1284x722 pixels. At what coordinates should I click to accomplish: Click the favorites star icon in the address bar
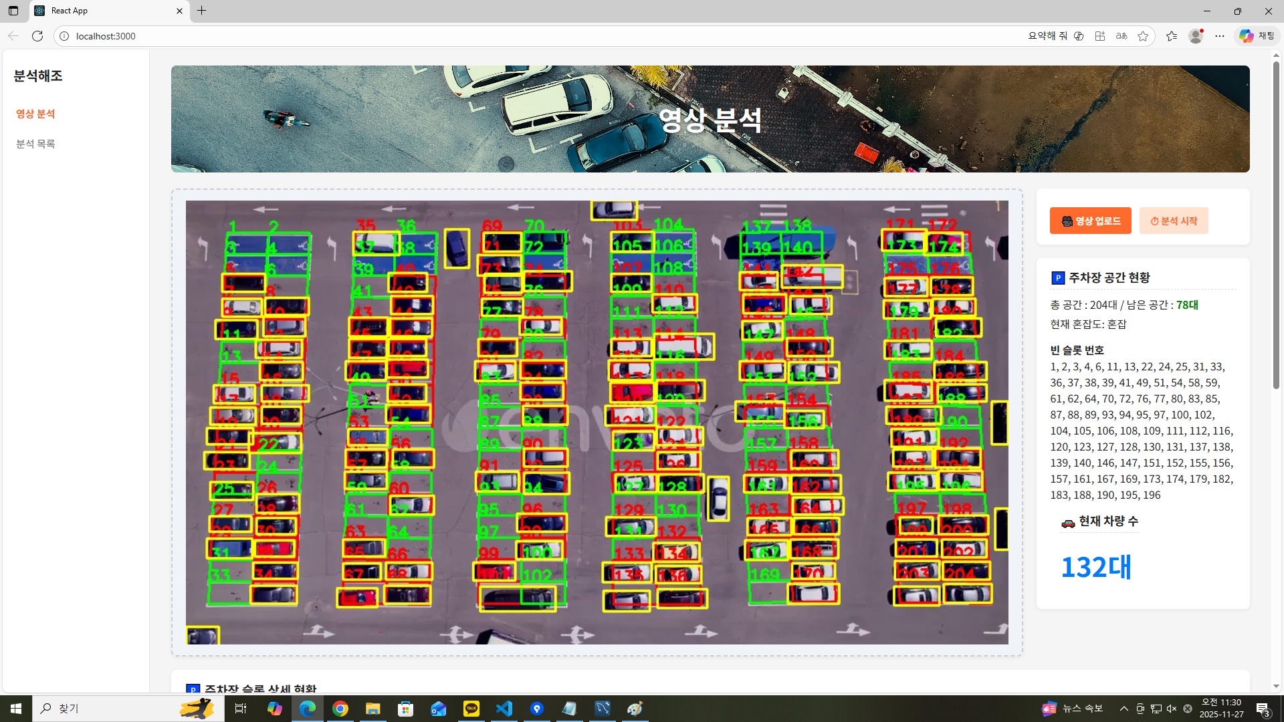coord(1143,36)
